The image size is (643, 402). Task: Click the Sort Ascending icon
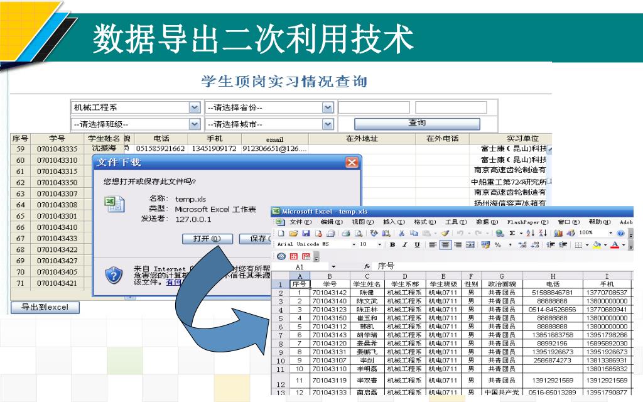coord(530,233)
